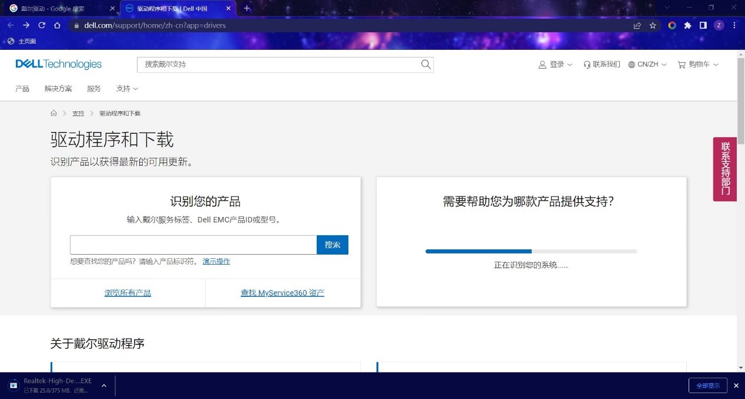
Task: Click the blue 搜索 button
Action: tap(332, 245)
